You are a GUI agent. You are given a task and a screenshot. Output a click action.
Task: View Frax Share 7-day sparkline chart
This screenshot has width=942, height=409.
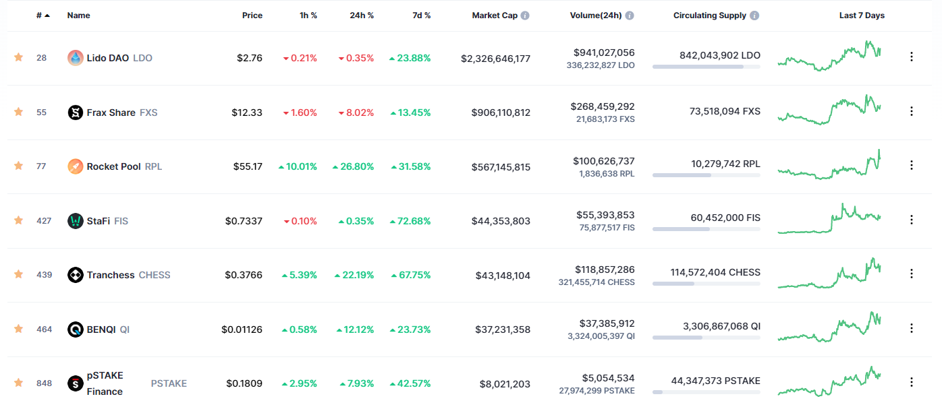829,111
